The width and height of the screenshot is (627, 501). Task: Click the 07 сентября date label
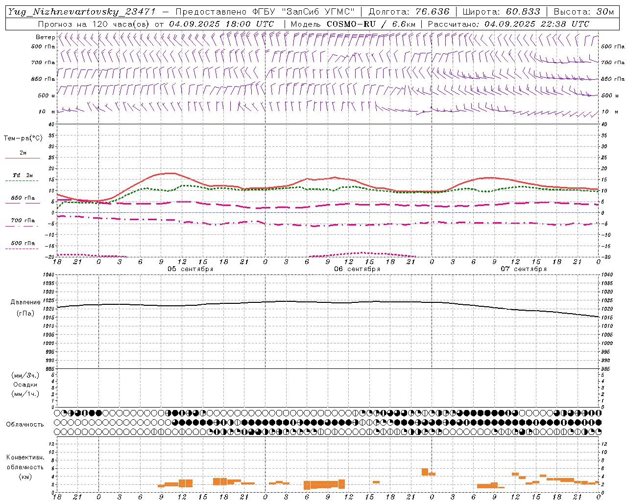tap(524, 269)
